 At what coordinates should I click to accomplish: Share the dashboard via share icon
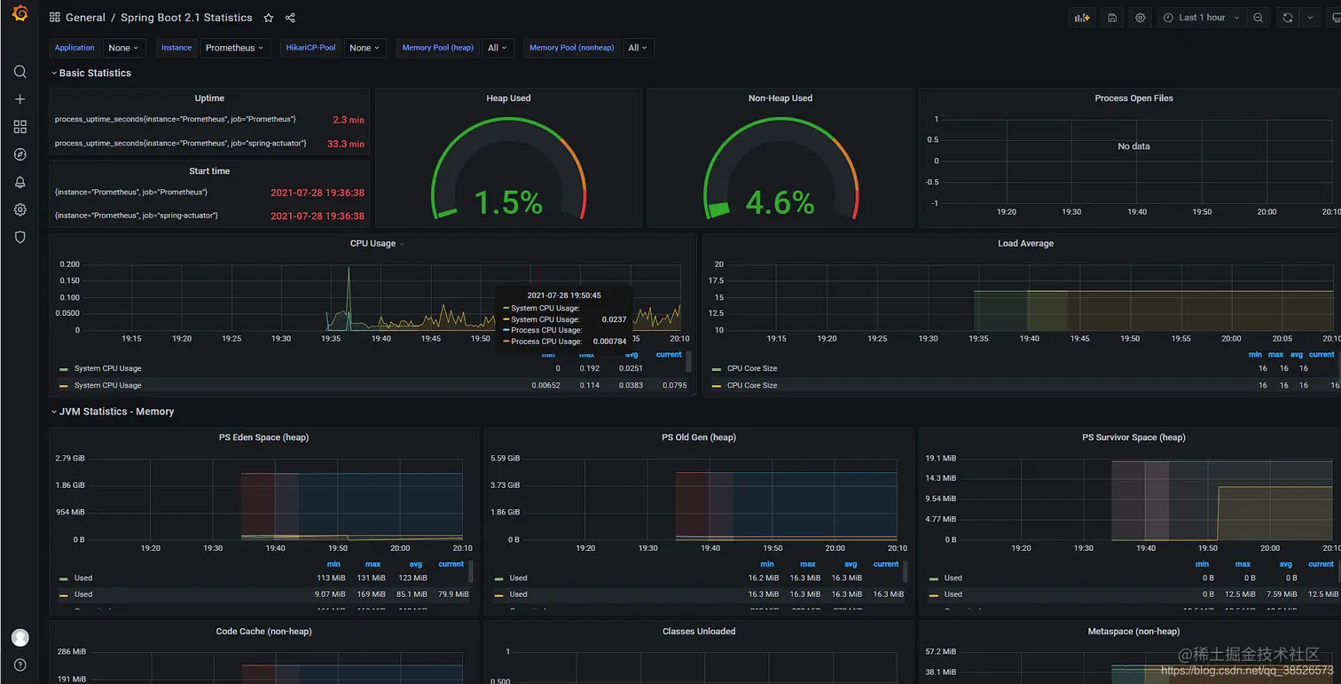click(x=290, y=18)
